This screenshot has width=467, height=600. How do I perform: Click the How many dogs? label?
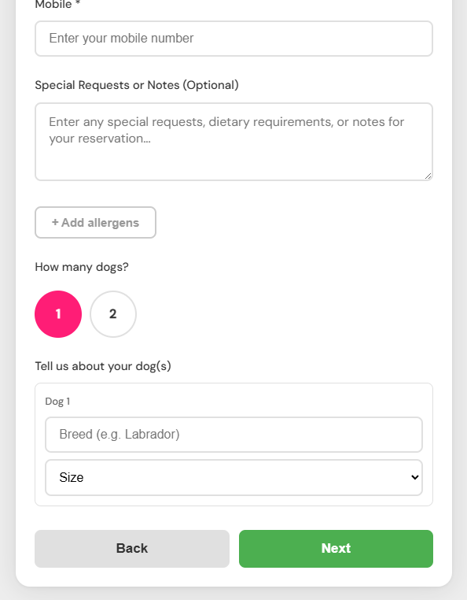point(82,267)
